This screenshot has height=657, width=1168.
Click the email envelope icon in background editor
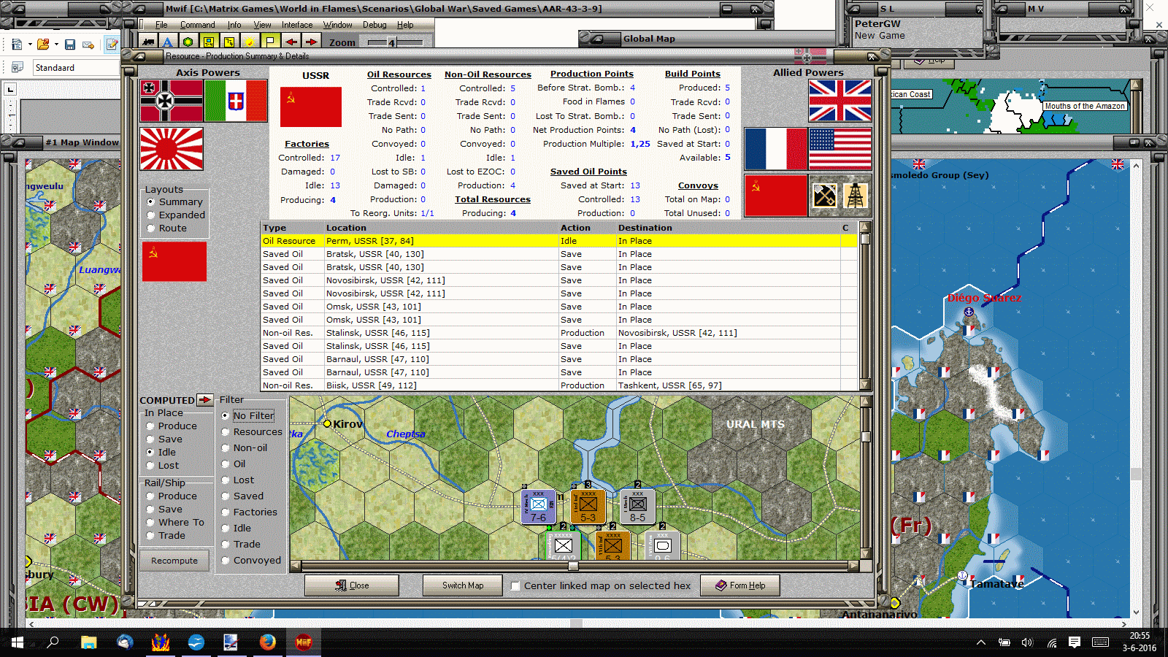tap(88, 45)
